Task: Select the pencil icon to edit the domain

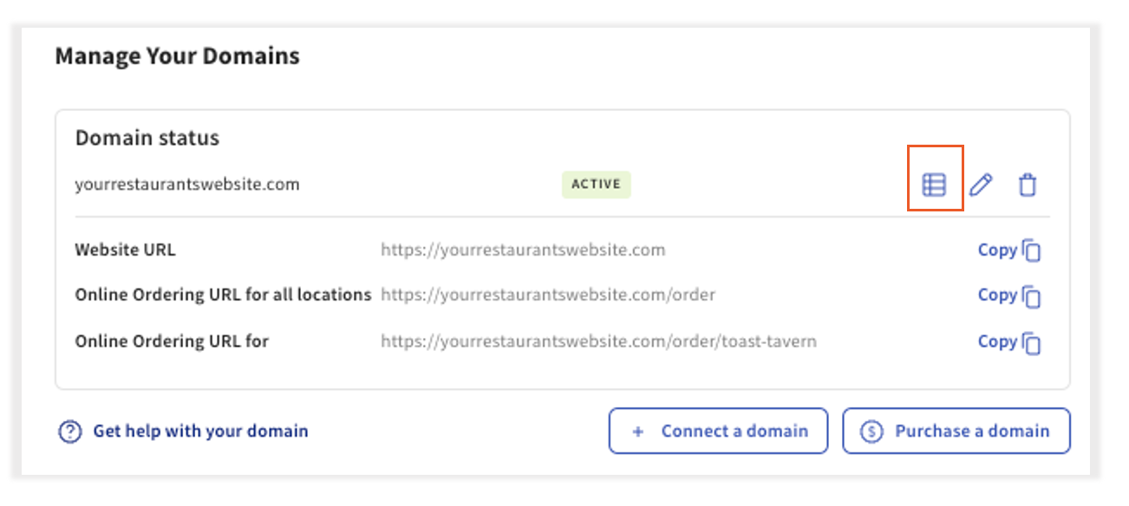Action: (981, 184)
